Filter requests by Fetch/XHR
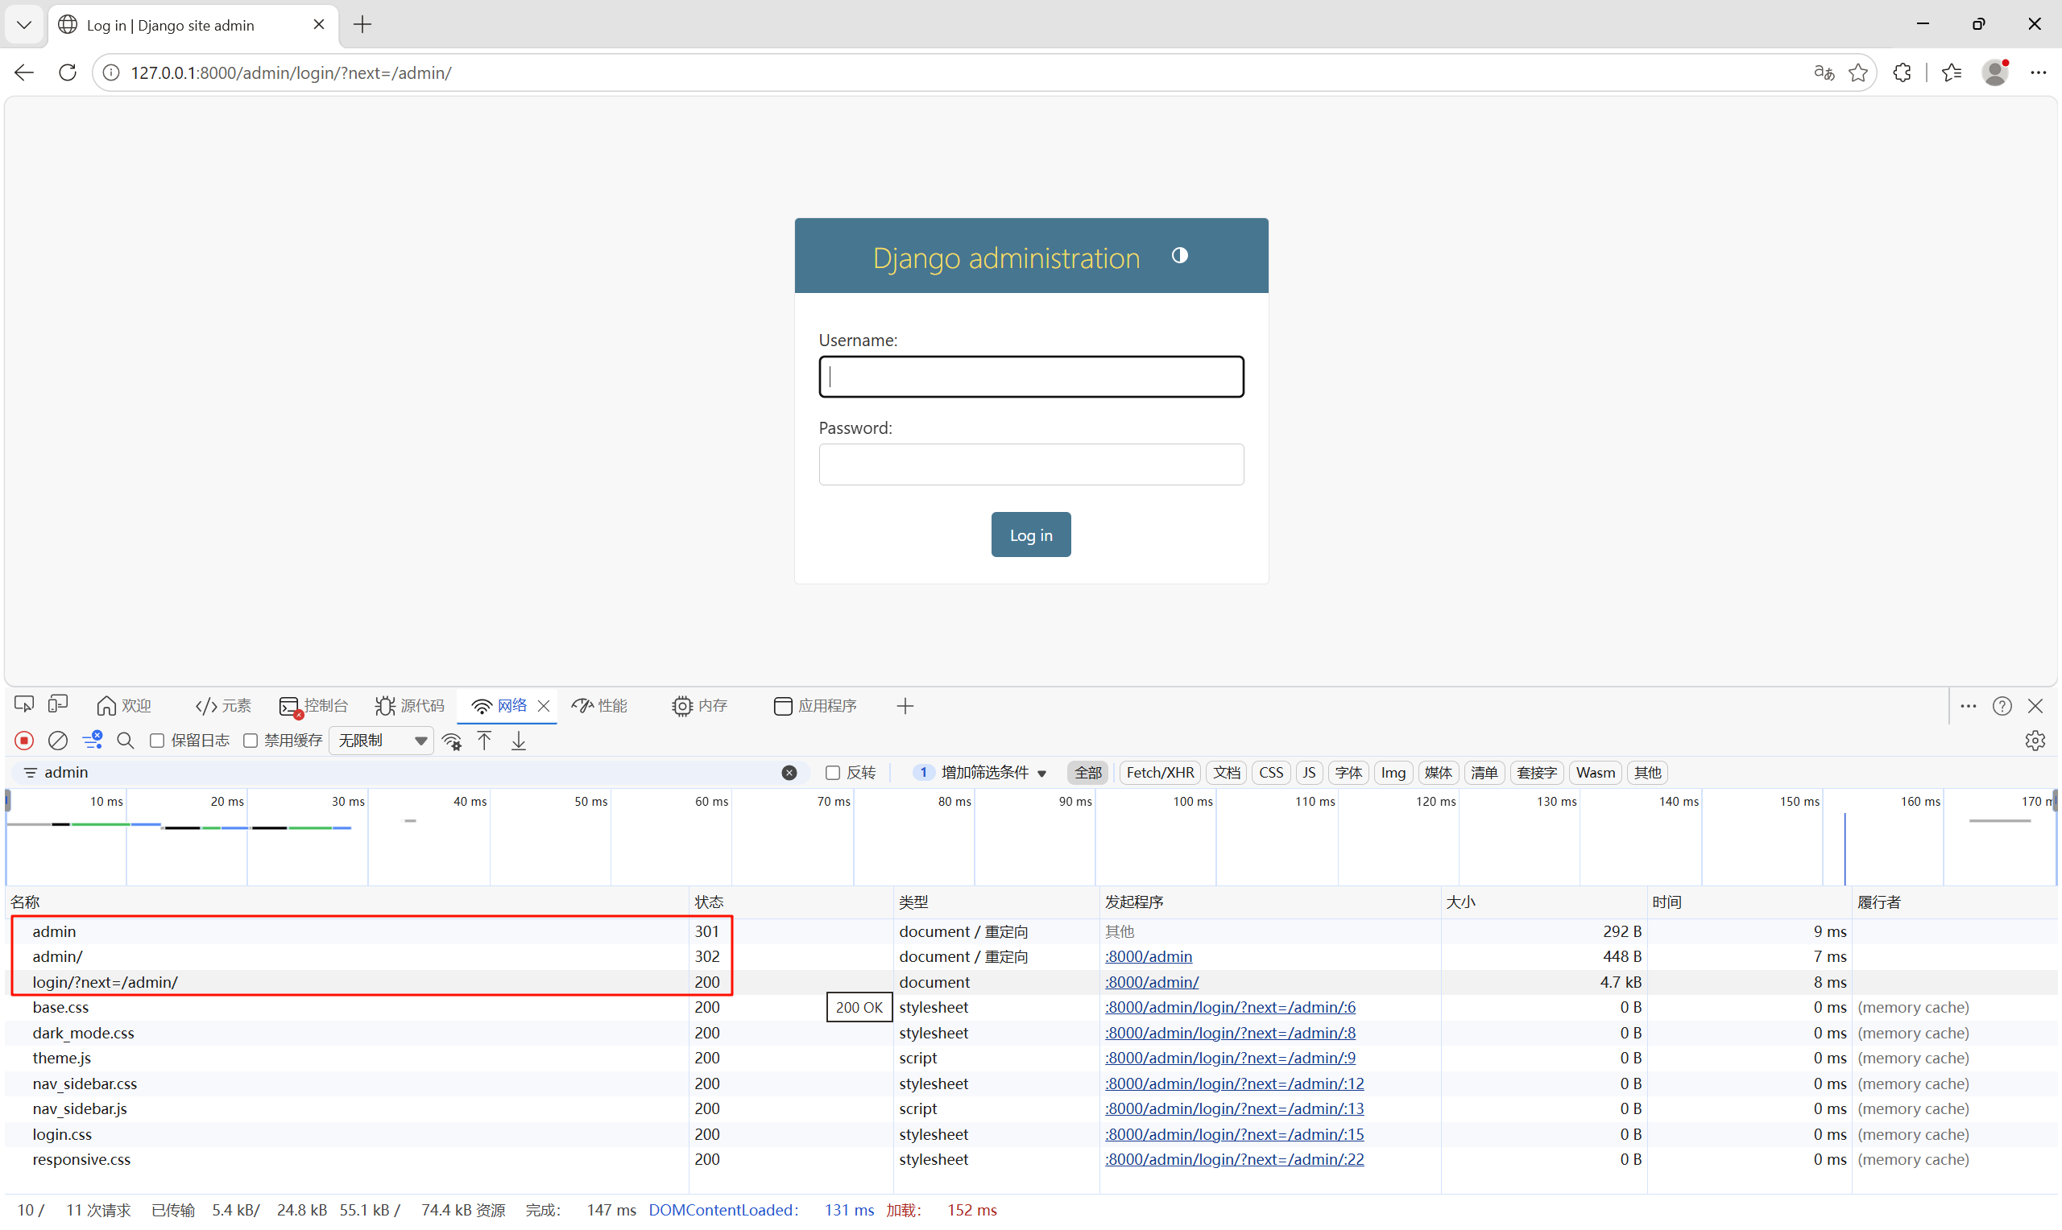This screenshot has width=2062, height=1230. (1160, 773)
